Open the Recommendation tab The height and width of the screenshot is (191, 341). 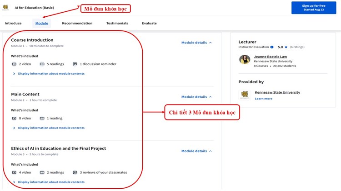click(x=77, y=24)
